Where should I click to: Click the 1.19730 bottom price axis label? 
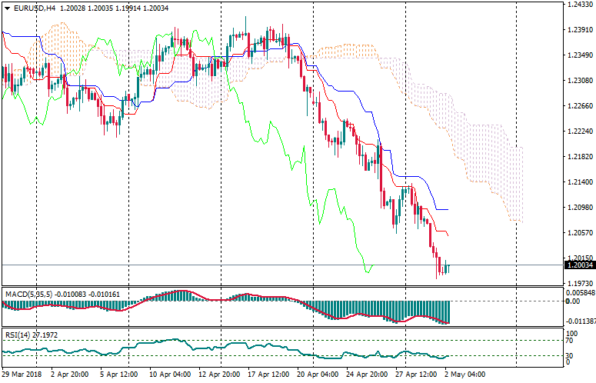578,283
